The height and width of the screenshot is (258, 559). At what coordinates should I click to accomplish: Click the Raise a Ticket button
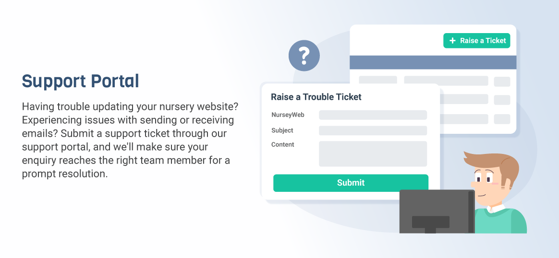point(477,41)
